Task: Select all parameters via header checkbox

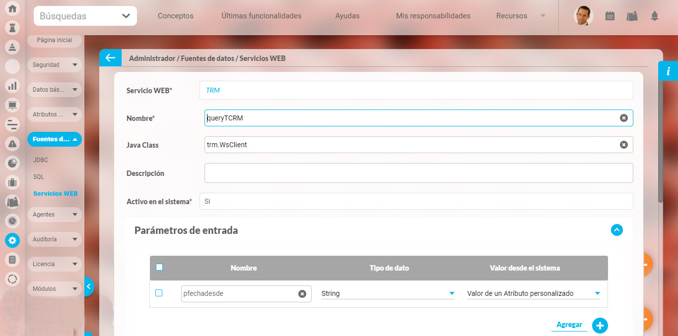Action: coord(159,267)
